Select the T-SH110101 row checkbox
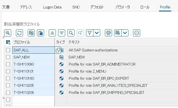 click(x=8, y=71)
